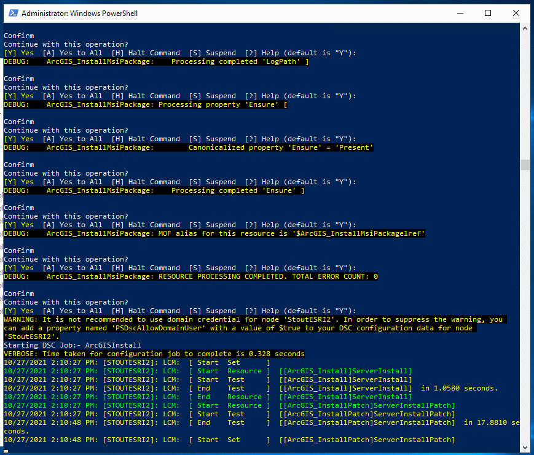Click the "Processing completed 'LogPath'" debug line
This screenshot has width=534, height=455.
tap(156, 61)
